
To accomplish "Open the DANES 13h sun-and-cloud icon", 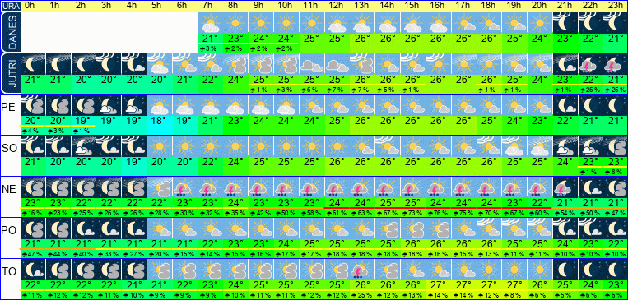I will pos(362,23).
